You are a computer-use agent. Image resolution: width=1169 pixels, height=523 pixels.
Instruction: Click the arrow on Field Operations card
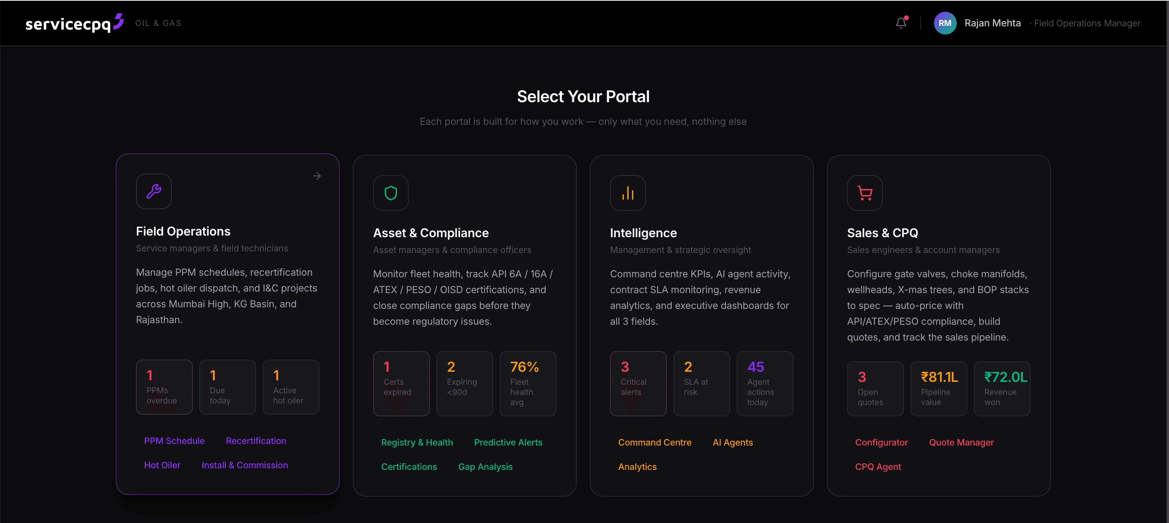click(x=317, y=176)
